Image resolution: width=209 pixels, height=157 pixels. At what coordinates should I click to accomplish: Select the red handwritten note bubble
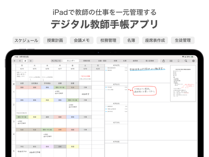(145, 91)
